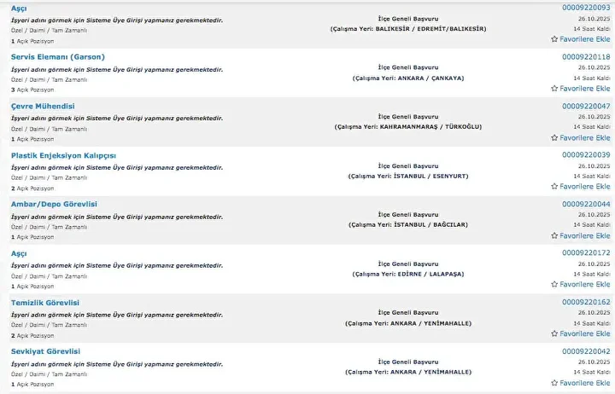Click the star icon for the Çevre Mühendisi listing

554,138
